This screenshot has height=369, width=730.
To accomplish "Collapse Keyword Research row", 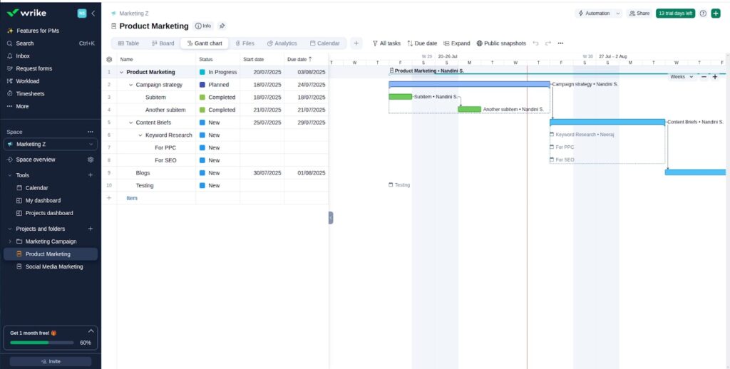I will (x=140, y=135).
